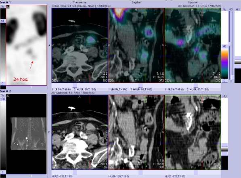Click the upper thumb of the 52 blend slider
Screen dimensions: 241x178
[230, 44]
